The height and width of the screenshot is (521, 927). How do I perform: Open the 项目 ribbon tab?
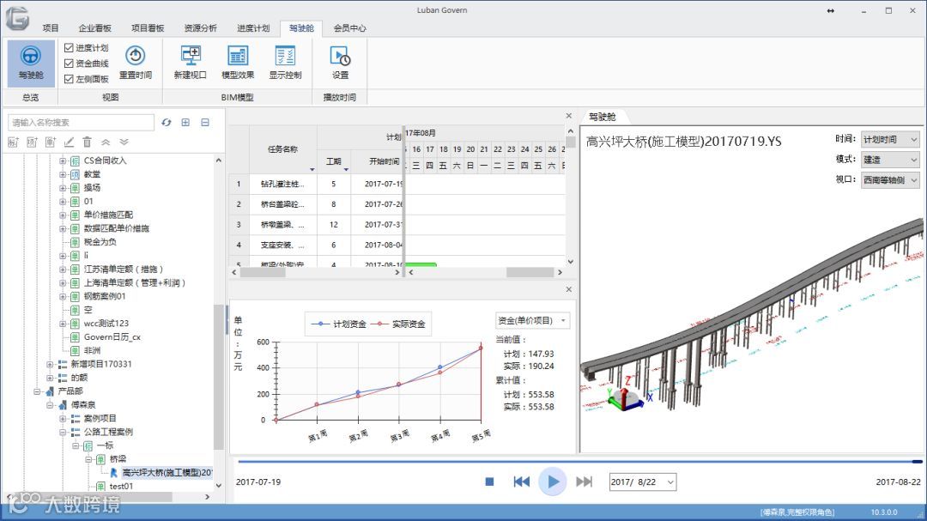click(51, 27)
